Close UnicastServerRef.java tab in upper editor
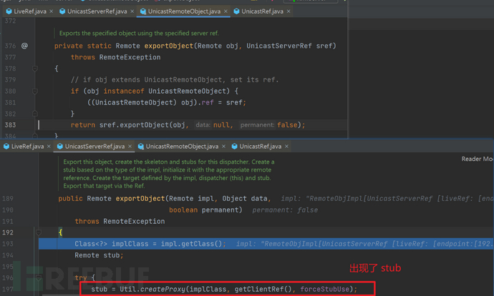The width and height of the screenshot is (494, 296). point(132,11)
